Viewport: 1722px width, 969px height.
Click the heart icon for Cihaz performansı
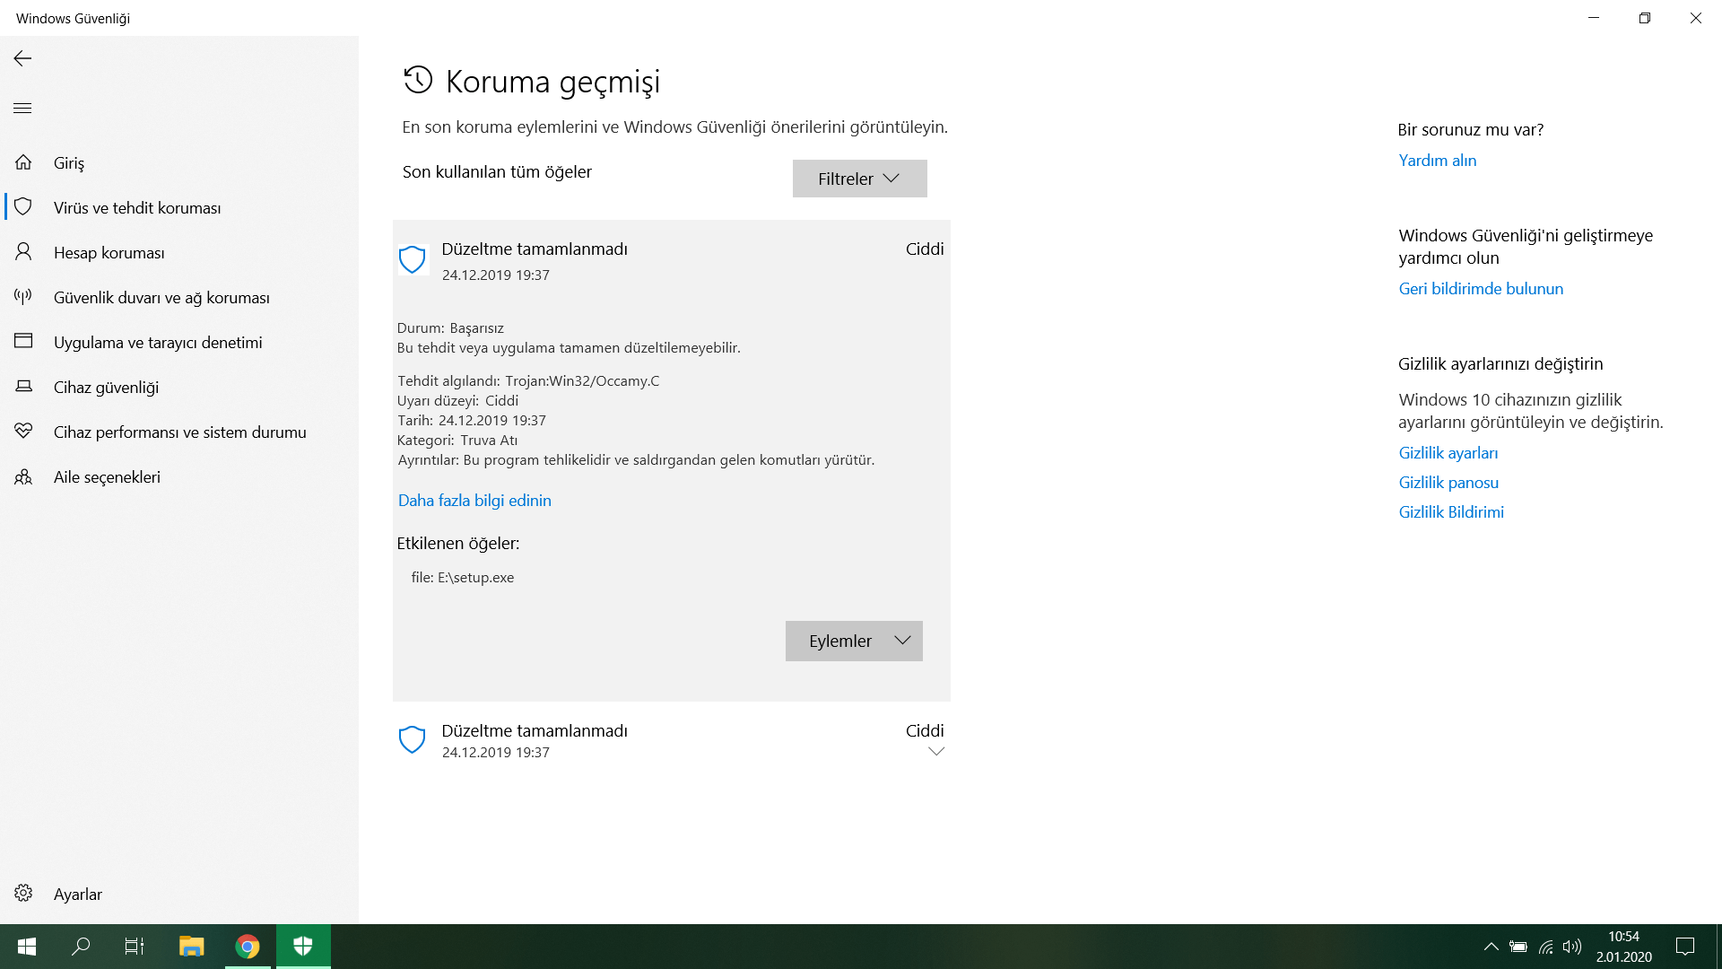(x=23, y=432)
